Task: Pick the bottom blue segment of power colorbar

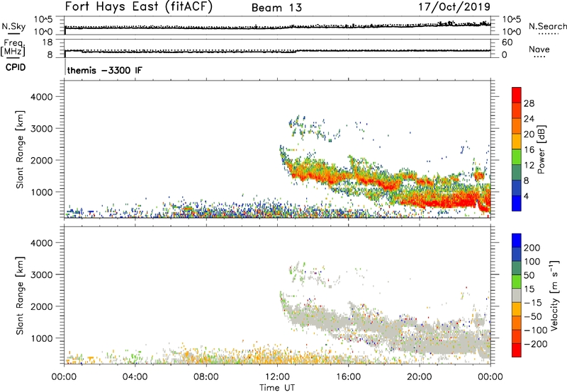Action: pyautogui.click(x=517, y=203)
